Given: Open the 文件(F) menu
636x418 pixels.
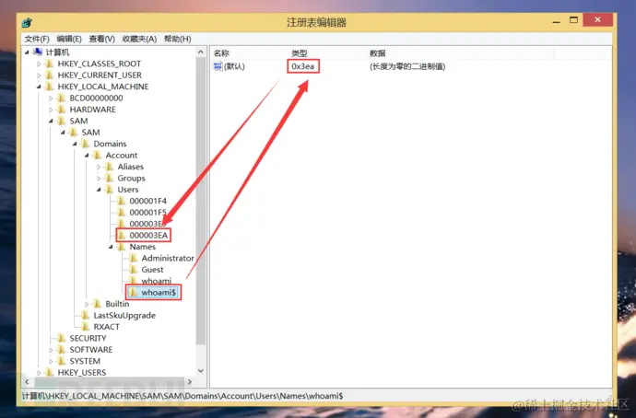Looking at the screenshot, I should 37,39.
